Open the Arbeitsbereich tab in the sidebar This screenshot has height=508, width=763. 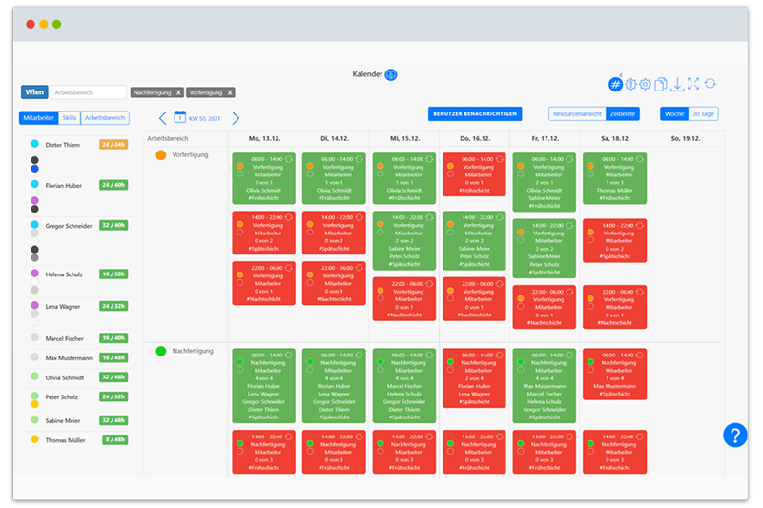(x=105, y=118)
